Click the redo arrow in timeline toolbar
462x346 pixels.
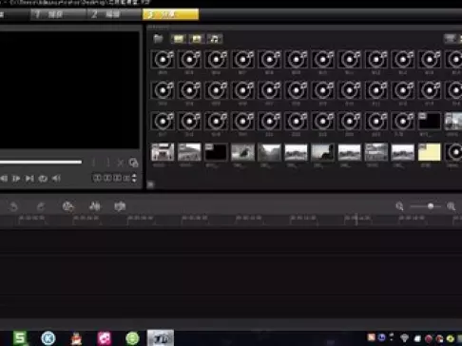tap(41, 207)
